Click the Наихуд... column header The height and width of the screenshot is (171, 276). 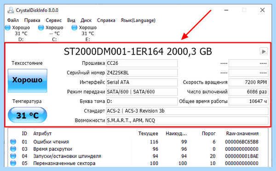[176, 133]
